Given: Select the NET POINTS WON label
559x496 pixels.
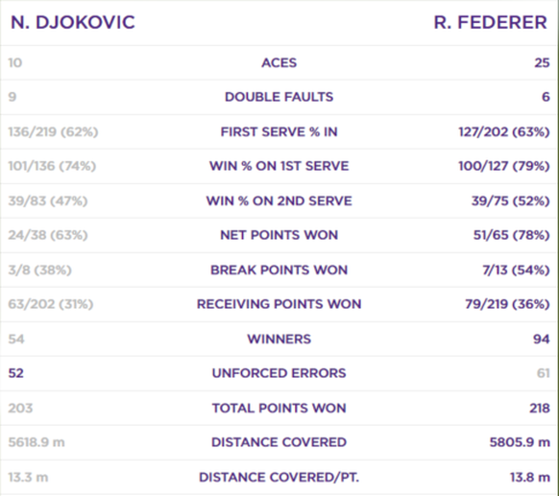Looking at the screenshot, I should click(x=279, y=235).
